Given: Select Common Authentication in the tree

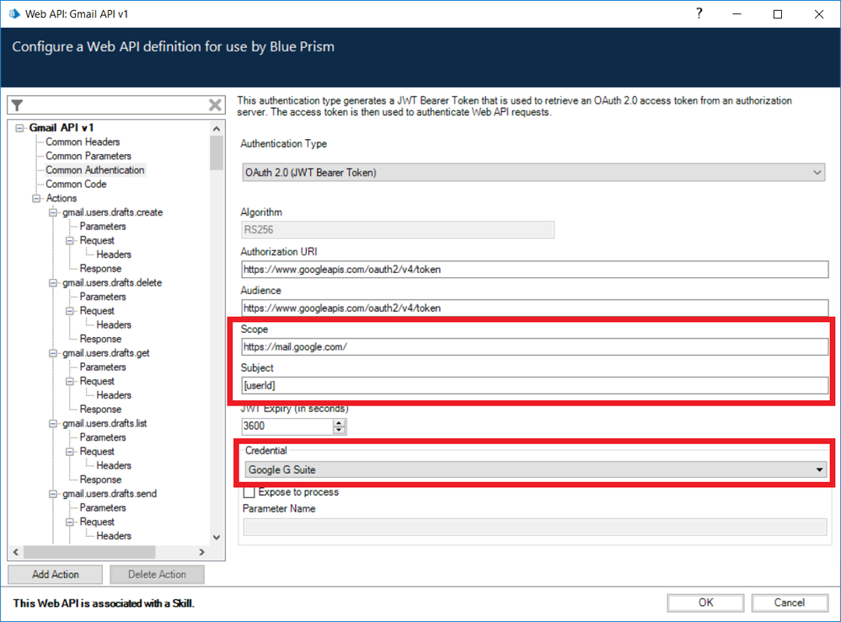Looking at the screenshot, I should (x=95, y=170).
